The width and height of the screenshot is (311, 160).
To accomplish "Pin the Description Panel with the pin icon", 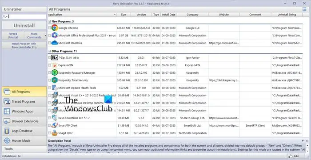I will 303,140.
